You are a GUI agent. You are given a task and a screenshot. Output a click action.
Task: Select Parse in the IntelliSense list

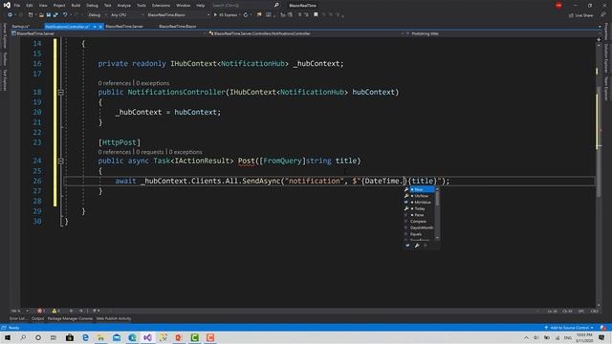point(420,215)
